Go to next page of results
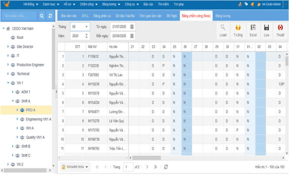 [147, 167]
